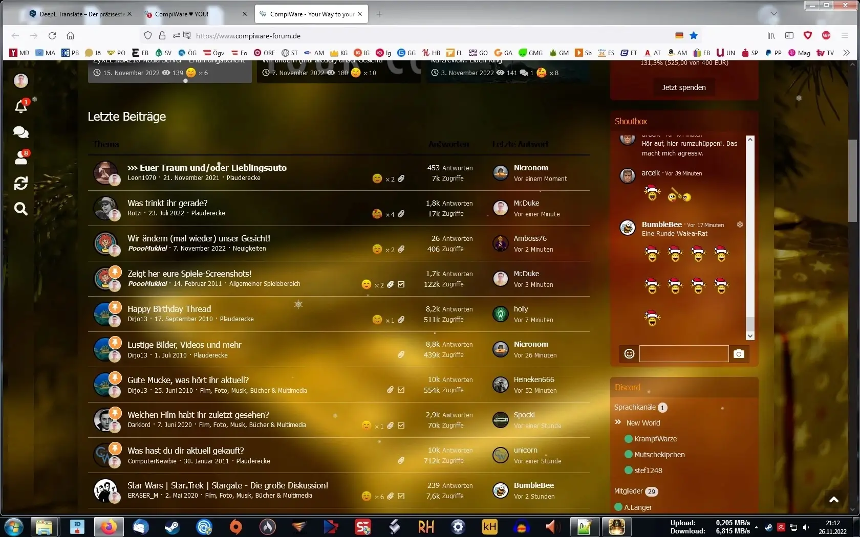This screenshot has width=860, height=537.
Task: Open a new browser tab
Action: point(379,14)
